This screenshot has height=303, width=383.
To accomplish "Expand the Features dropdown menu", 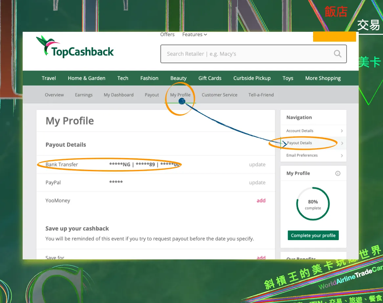I will 195,34.
